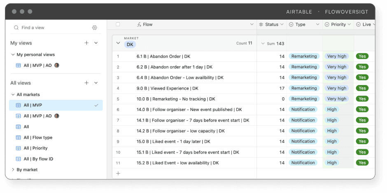Click High priority tag on 15.0 B row

(x=332, y=141)
